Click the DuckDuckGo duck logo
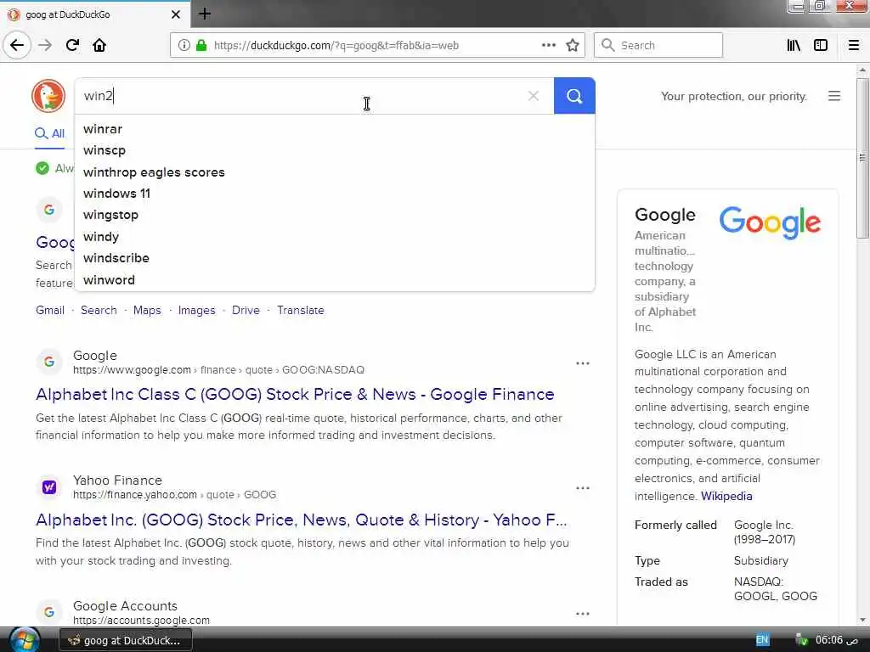 pyautogui.click(x=48, y=96)
